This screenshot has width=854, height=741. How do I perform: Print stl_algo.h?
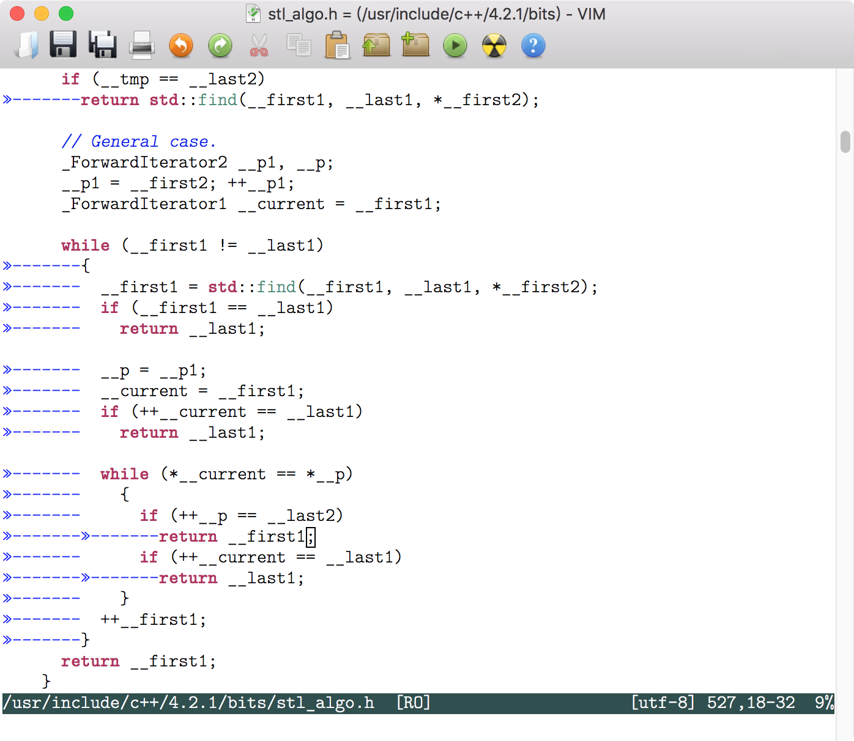[x=142, y=45]
